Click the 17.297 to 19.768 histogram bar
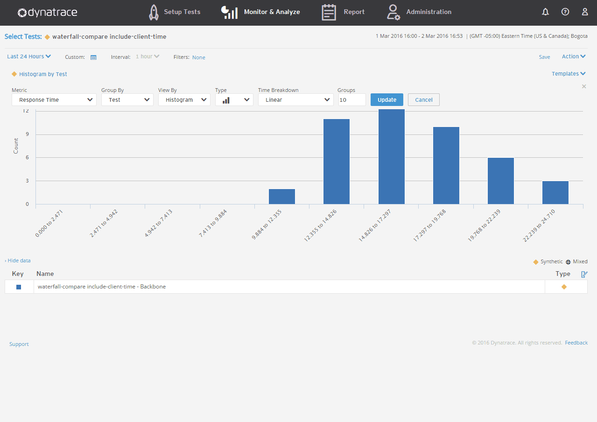The height and width of the screenshot is (422, 597). tap(446, 165)
